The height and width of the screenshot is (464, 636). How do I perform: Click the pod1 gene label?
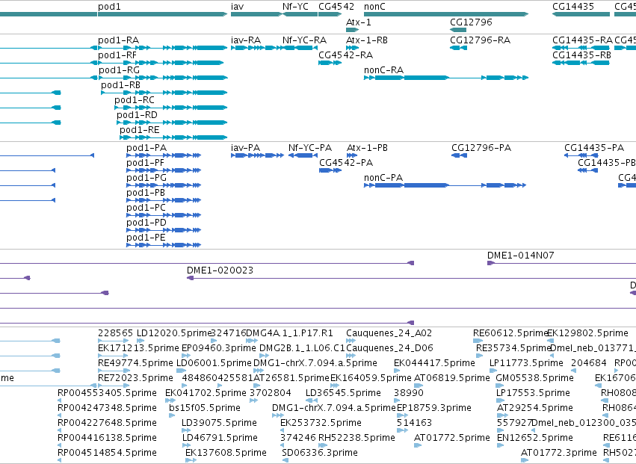(x=109, y=7)
